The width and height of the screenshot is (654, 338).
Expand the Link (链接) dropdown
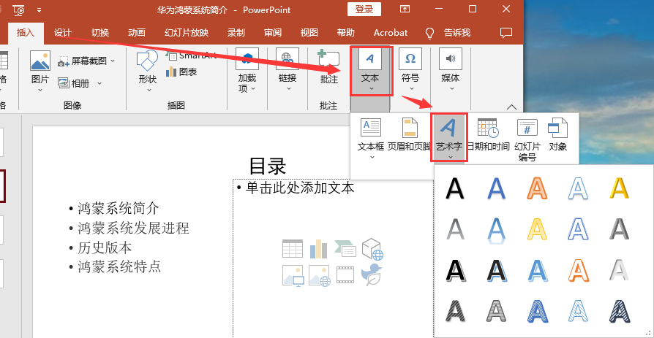(287, 69)
